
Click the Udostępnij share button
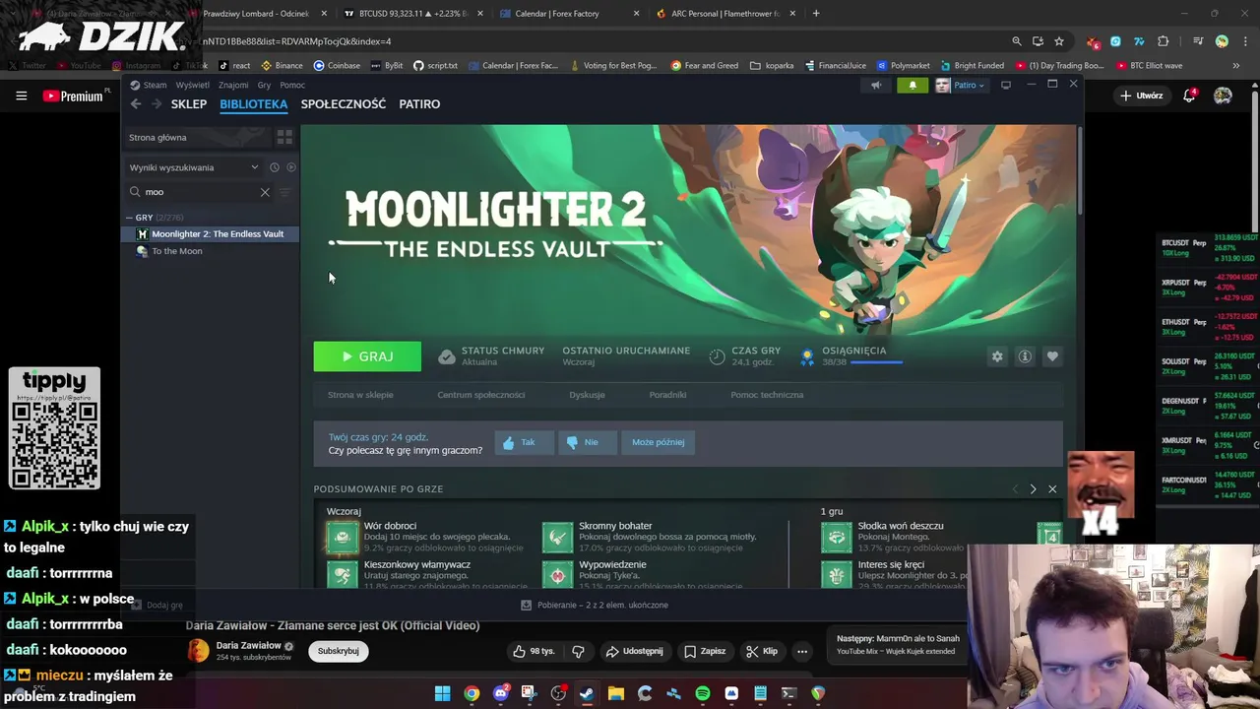635,651
